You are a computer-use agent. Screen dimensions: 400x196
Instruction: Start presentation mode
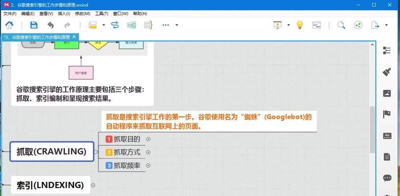click(278, 25)
